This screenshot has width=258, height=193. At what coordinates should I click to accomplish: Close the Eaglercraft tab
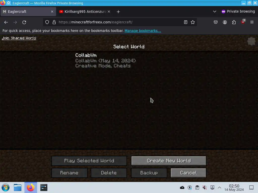(52, 12)
